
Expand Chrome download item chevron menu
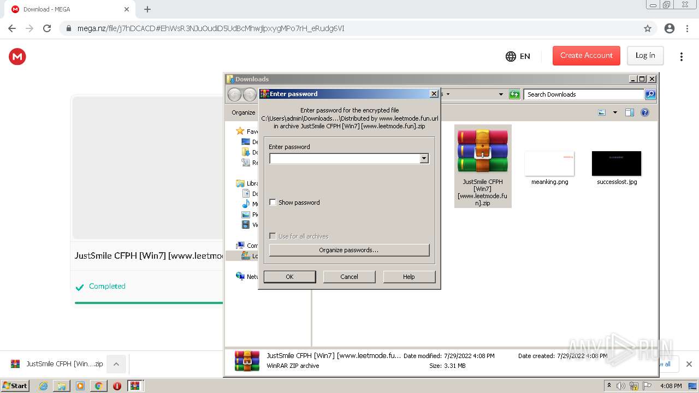116,364
